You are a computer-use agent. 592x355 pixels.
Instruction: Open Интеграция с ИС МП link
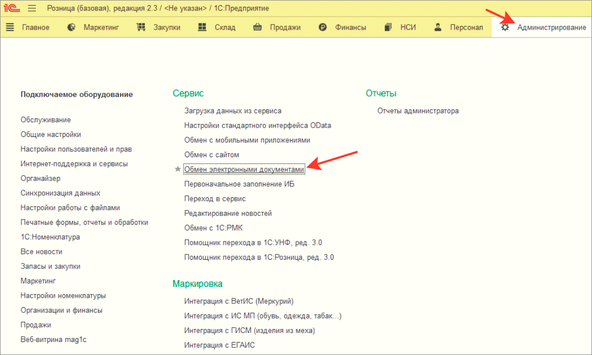(263, 316)
